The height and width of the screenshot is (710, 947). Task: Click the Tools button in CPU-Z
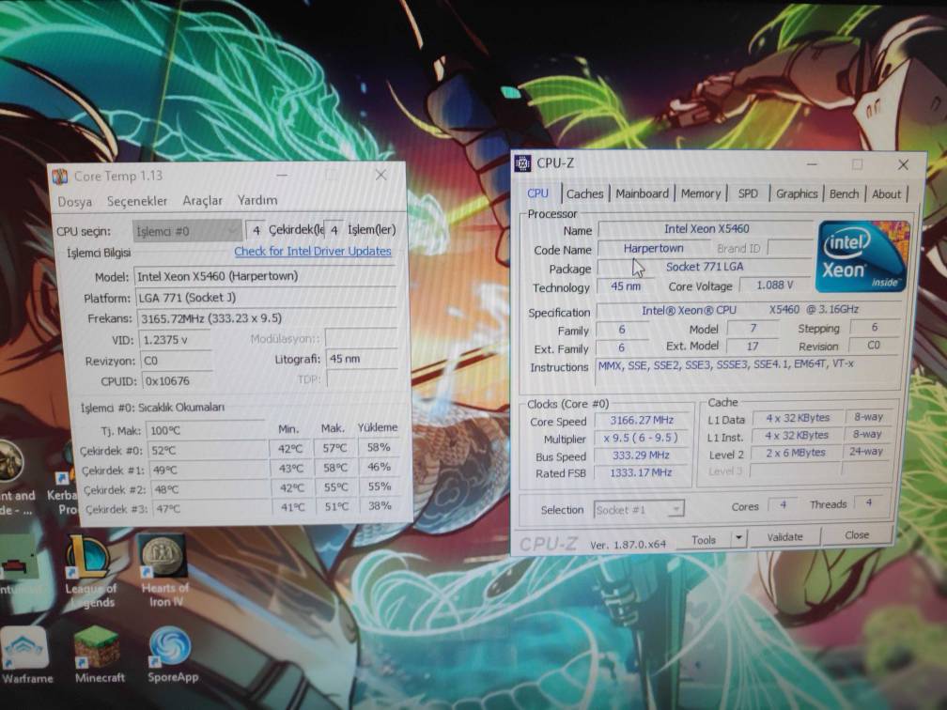click(x=703, y=539)
